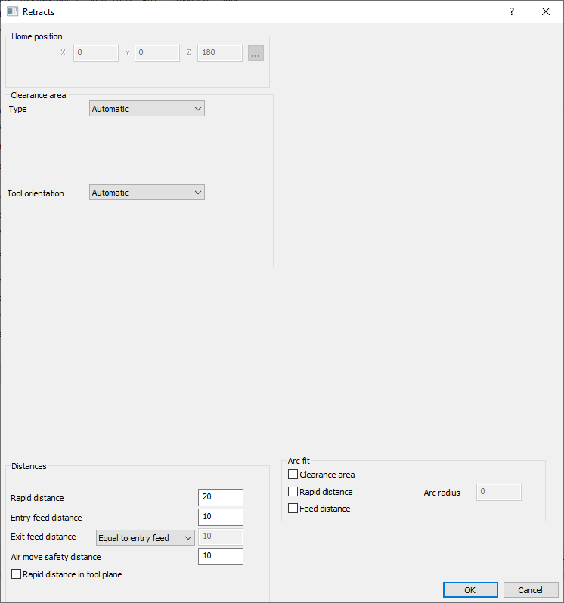
Task: Click the Arc radius input field
Action: 498,492
